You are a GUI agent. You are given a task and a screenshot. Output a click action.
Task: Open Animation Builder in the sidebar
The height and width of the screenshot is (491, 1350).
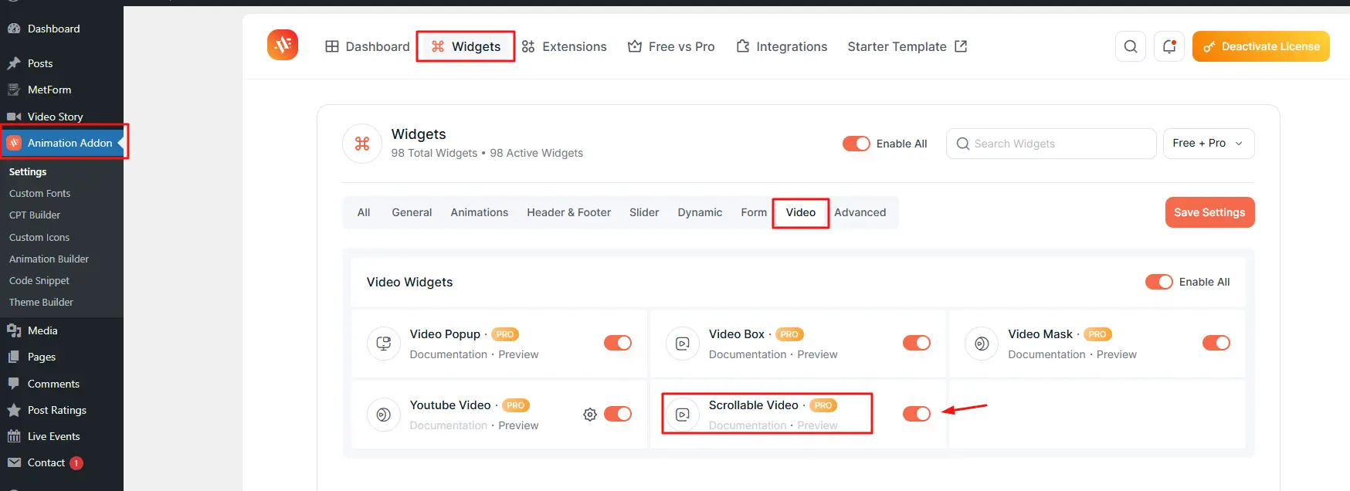click(x=49, y=259)
